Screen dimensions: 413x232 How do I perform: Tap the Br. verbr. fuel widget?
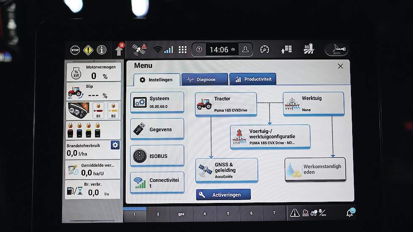click(x=93, y=189)
